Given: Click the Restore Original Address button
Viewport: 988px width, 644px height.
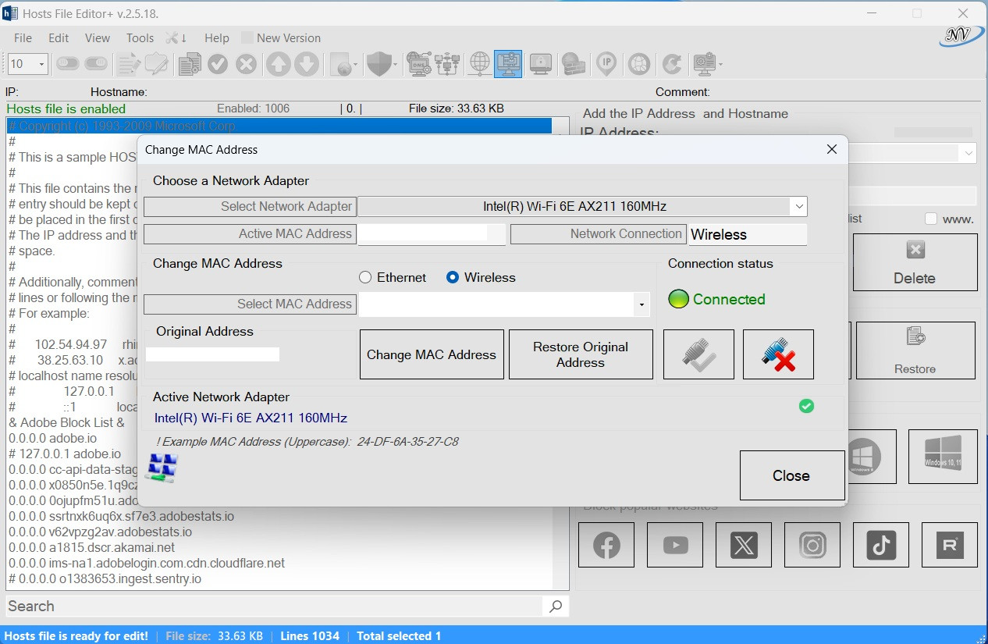Looking at the screenshot, I should [581, 354].
